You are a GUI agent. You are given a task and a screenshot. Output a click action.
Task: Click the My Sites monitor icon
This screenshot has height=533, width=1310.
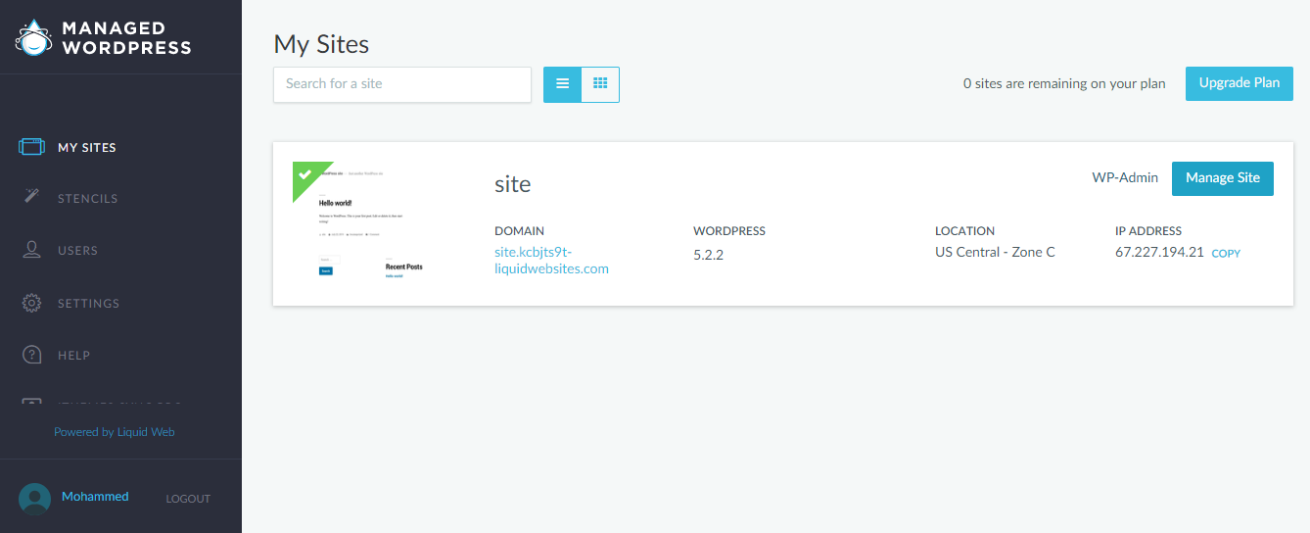(x=32, y=147)
